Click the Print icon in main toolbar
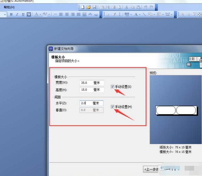The height and width of the screenshot is (176, 202). point(113,7)
